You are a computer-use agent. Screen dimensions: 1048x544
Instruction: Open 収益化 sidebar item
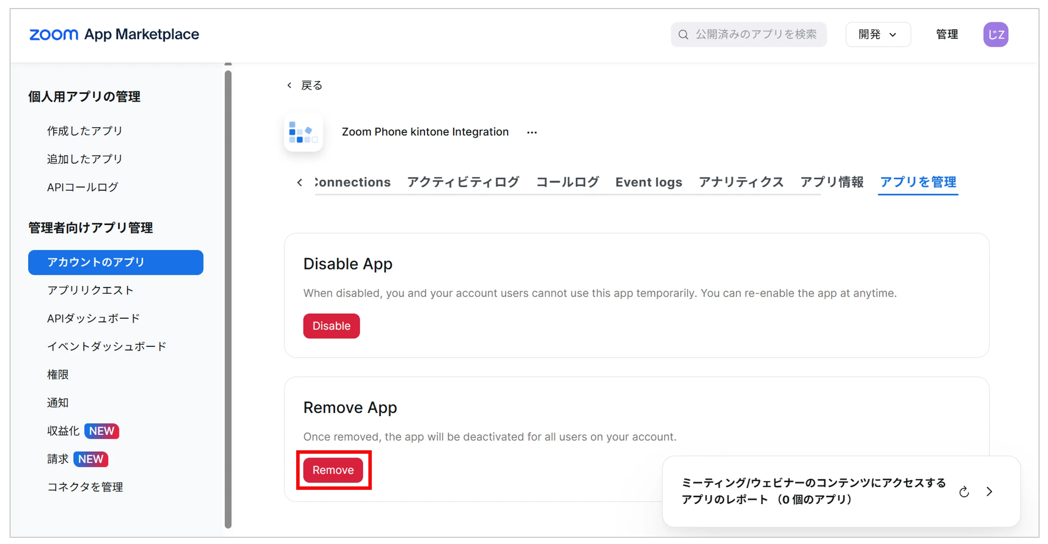pos(83,431)
